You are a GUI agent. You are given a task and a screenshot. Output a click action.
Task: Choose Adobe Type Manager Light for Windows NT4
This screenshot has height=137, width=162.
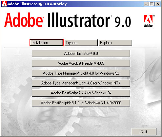tap(81, 83)
